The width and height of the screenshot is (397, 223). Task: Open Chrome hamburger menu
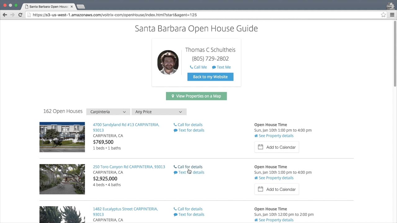coord(392,15)
